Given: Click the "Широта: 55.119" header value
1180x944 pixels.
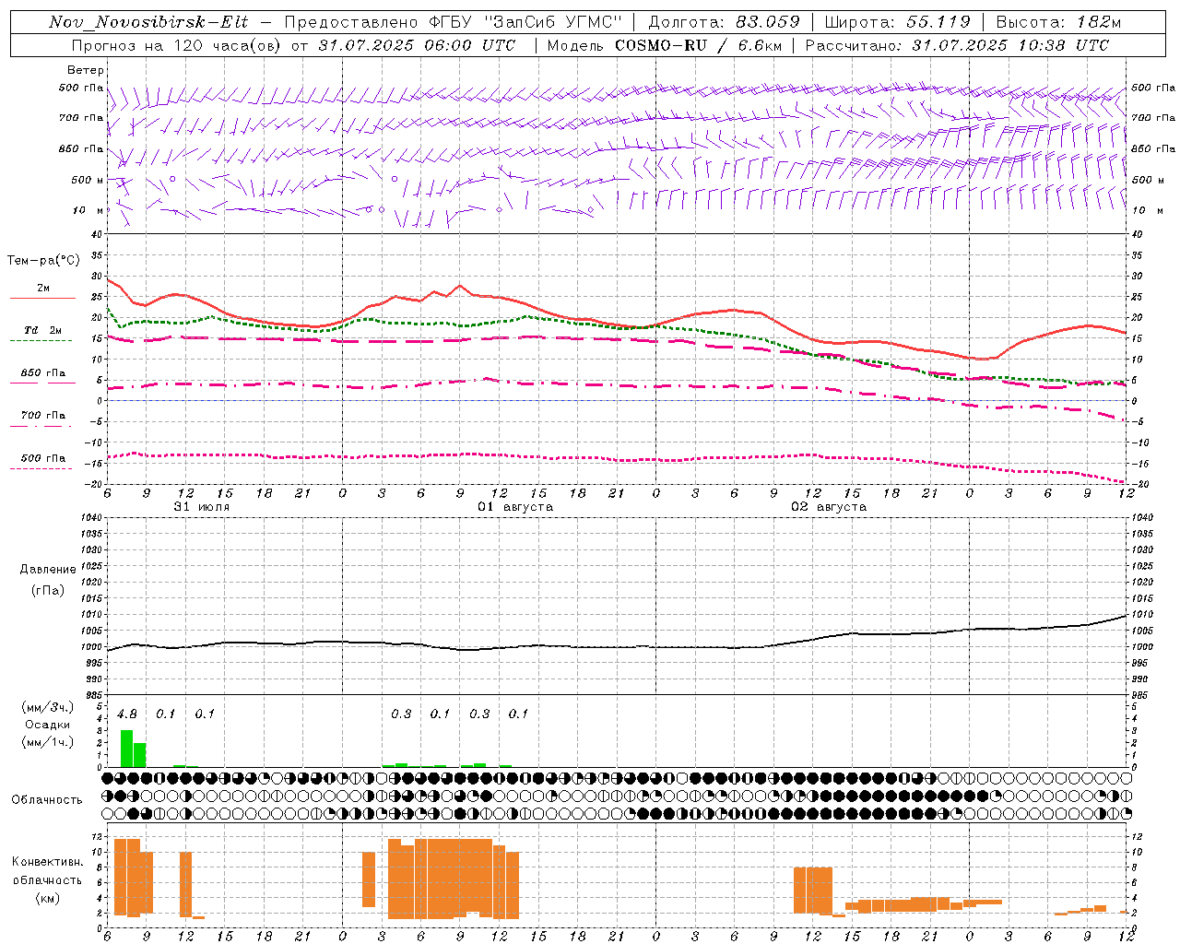Looking at the screenshot, I should [x=897, y=22].
